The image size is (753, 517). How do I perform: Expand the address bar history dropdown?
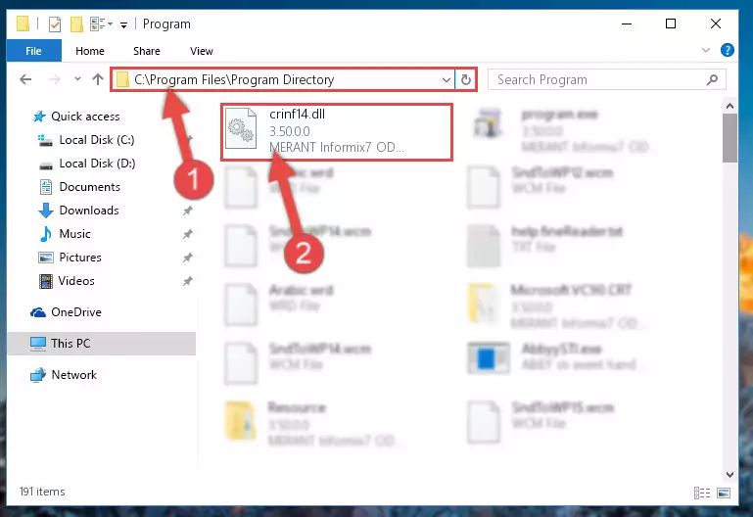[447, 79]
